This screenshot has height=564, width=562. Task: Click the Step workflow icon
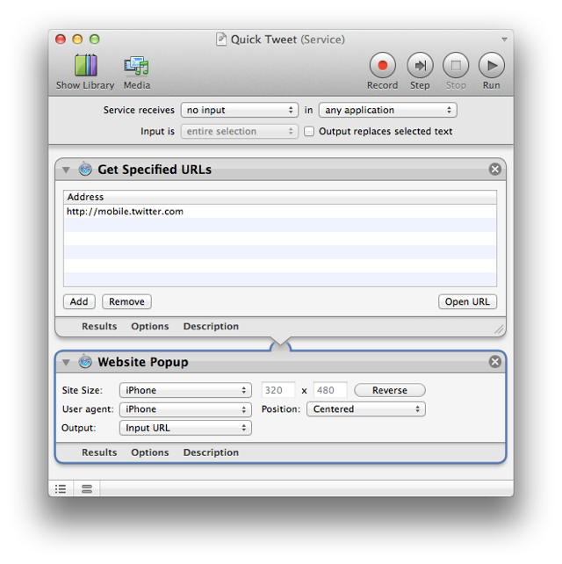[420, 66]
